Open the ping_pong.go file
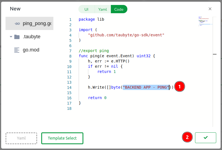 tap(37, 24)
